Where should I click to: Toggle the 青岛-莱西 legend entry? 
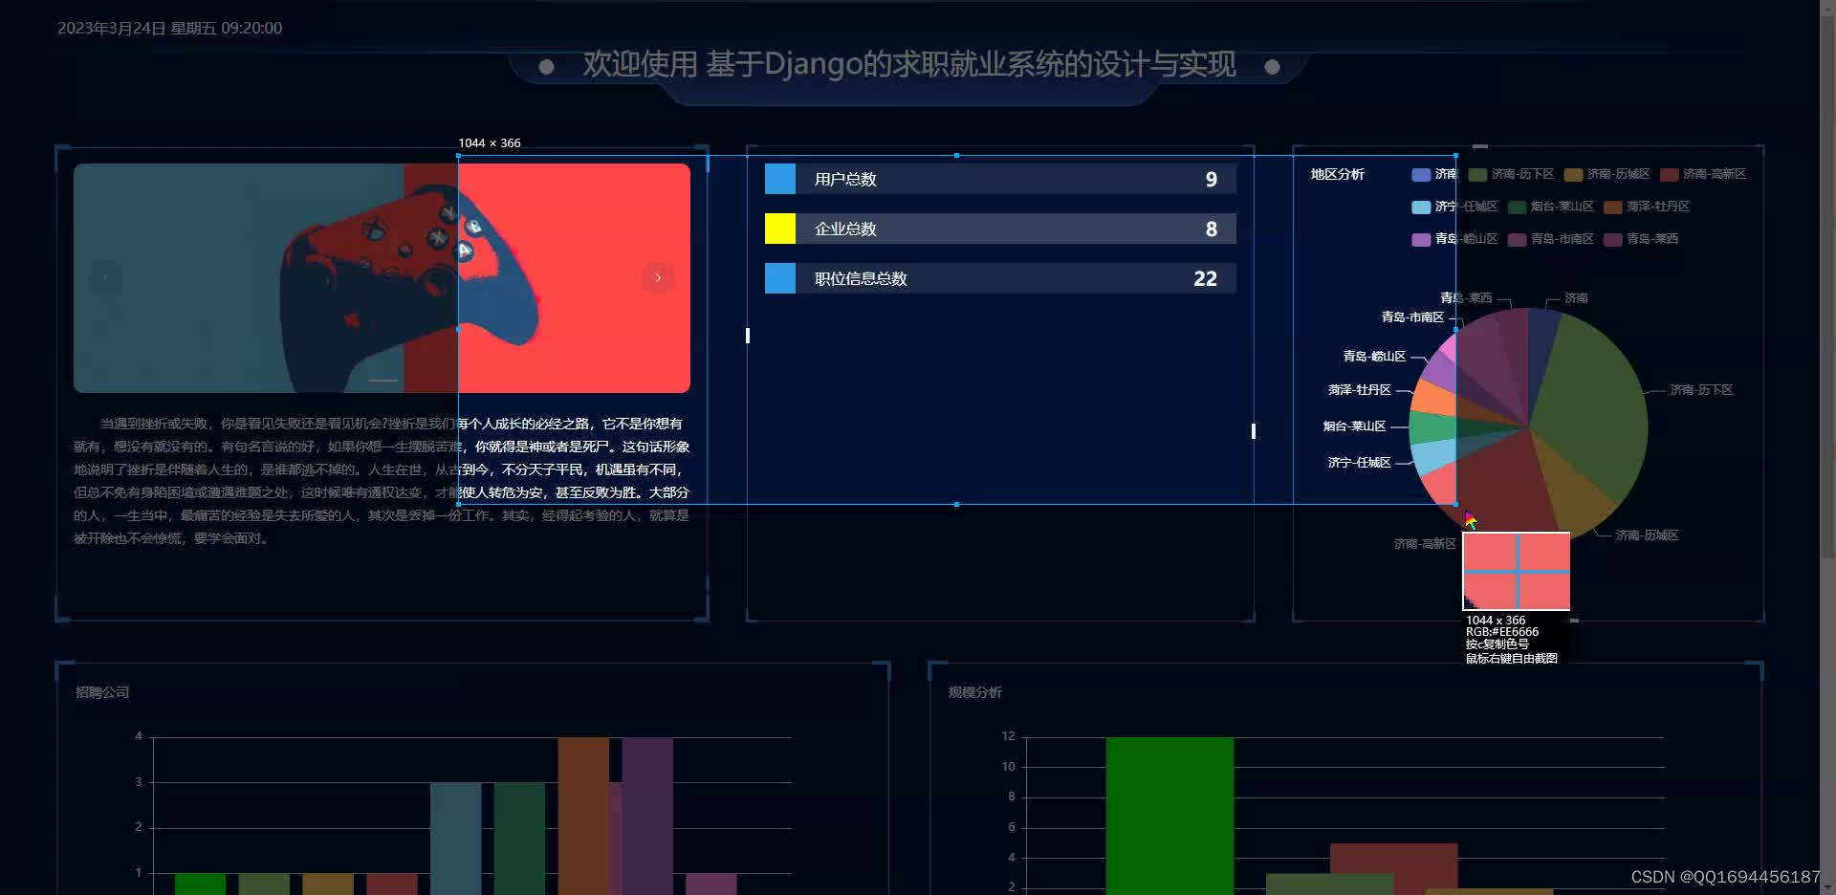click(1641, 239)
